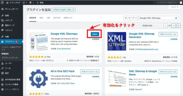Open 詳細情報 for All in One SEO Pack
This screenshot has height=96, width=183.
pyautogui.click(x=96, y=76)
